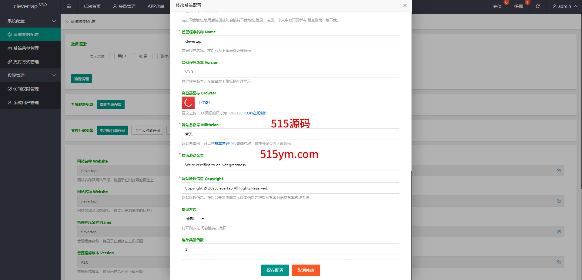Go to 会员管理 top menu
Viewport: 582px width, 280px height.
[124, 6]
